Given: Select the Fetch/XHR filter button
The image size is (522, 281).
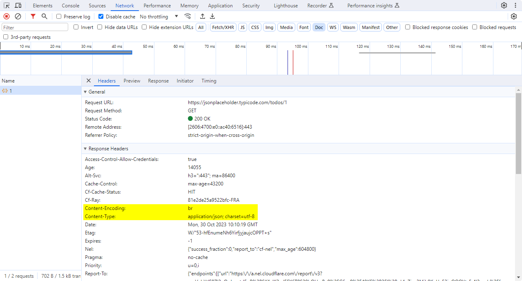Looking at the screenshot, I should (223, 27).
